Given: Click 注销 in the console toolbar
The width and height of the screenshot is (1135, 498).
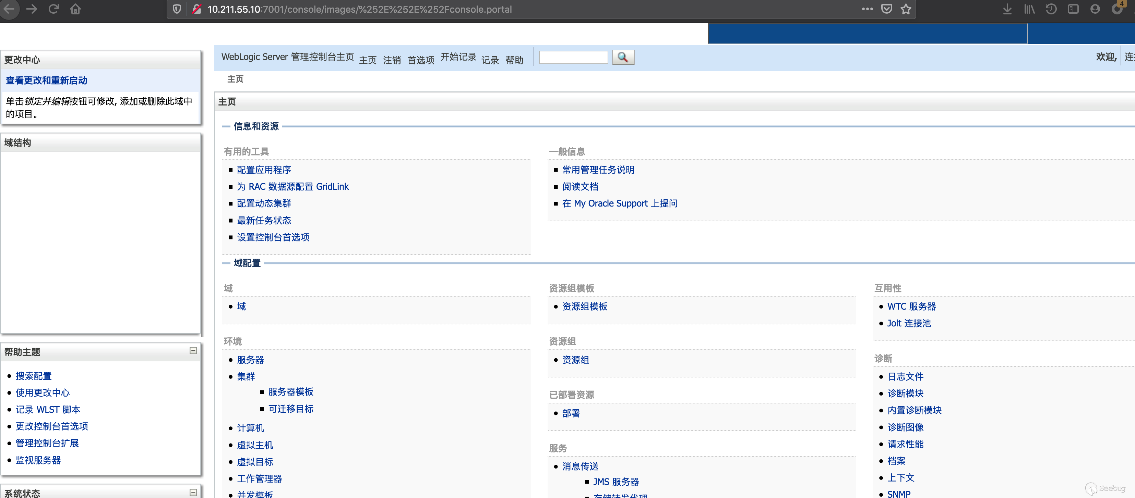Looking at the screenshot, I should click(392, 60).
